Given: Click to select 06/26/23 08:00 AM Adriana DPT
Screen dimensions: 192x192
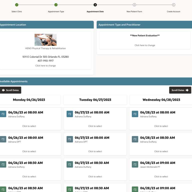Looking at the screenshot, I should pos(29,151).
